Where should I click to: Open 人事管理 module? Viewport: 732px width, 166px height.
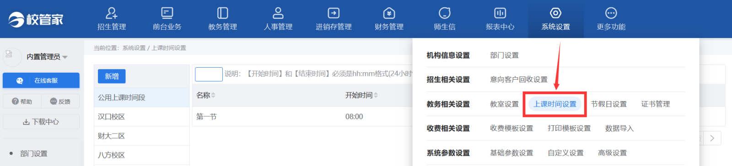[278, 19]
